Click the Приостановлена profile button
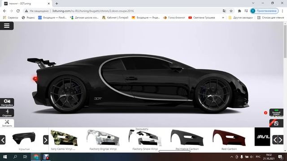287x161 pixels. [x=264, y=11]
